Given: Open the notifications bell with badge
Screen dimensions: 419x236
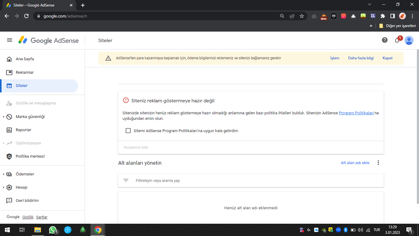Looking at the screenshot, I should [x=398, y=40].
